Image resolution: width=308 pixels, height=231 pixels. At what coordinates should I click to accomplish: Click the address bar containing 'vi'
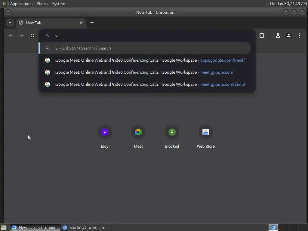tap(147, 35)
